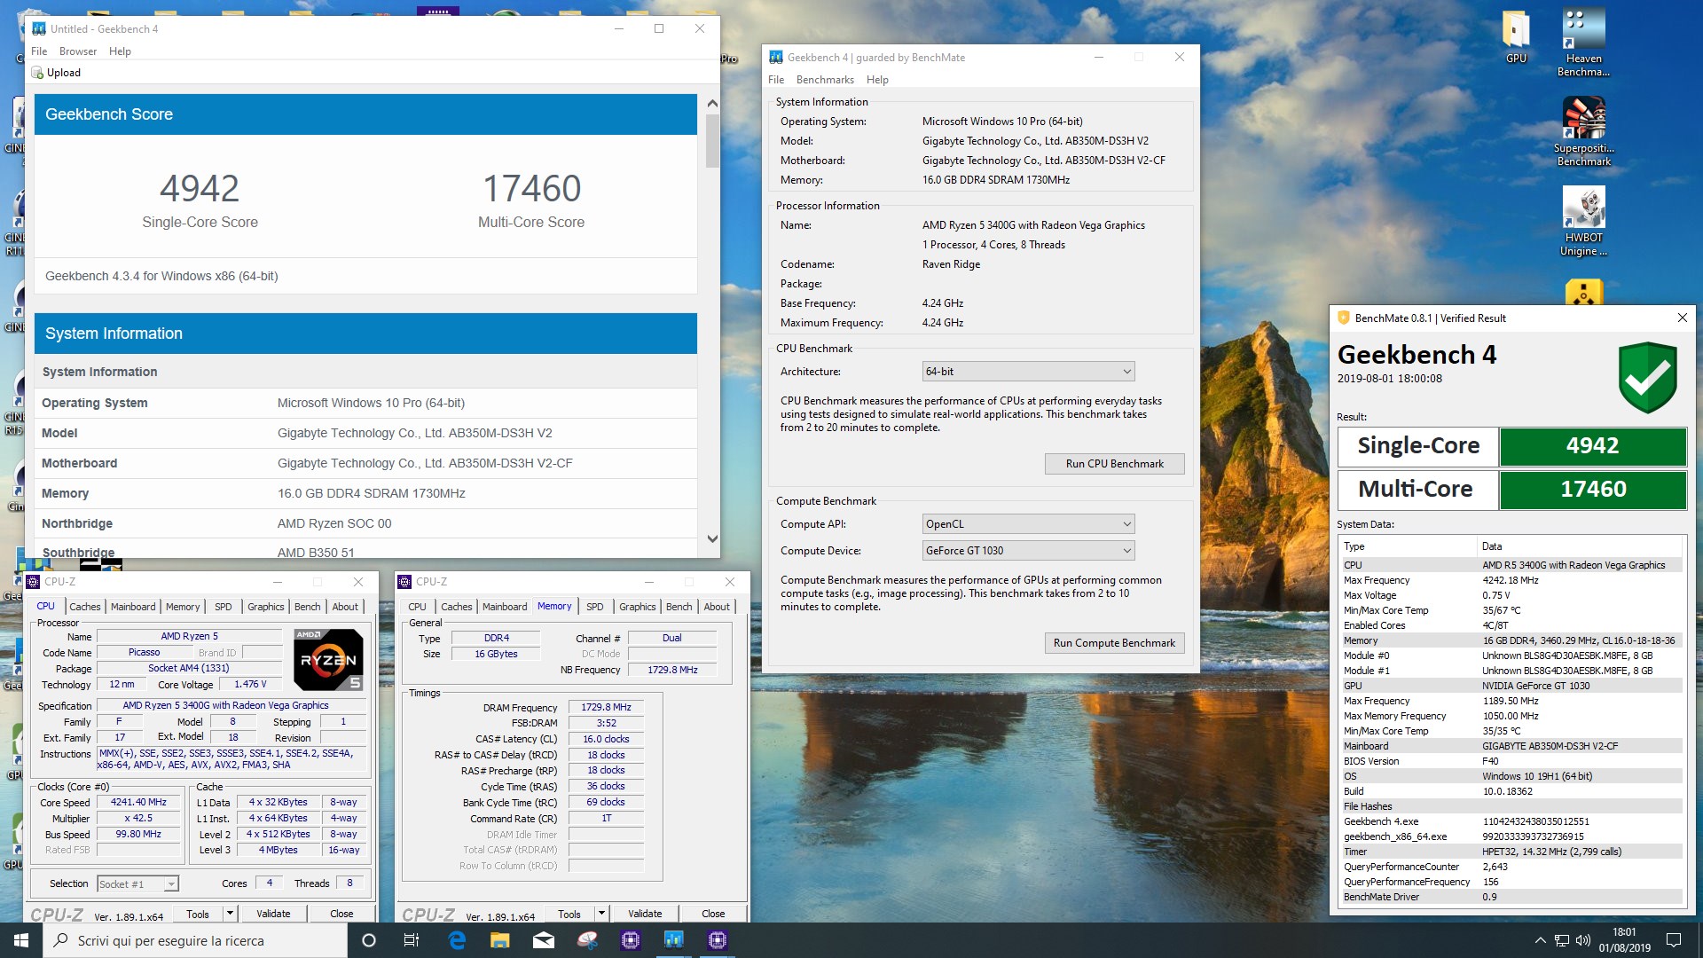Select the green 17460 Multi-Core result in BenchMate
This screenshot has width=1703, height=958.
click(x=1593, y=490)
